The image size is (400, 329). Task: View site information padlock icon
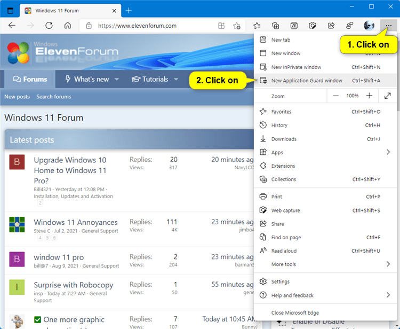tap(89, 26)
